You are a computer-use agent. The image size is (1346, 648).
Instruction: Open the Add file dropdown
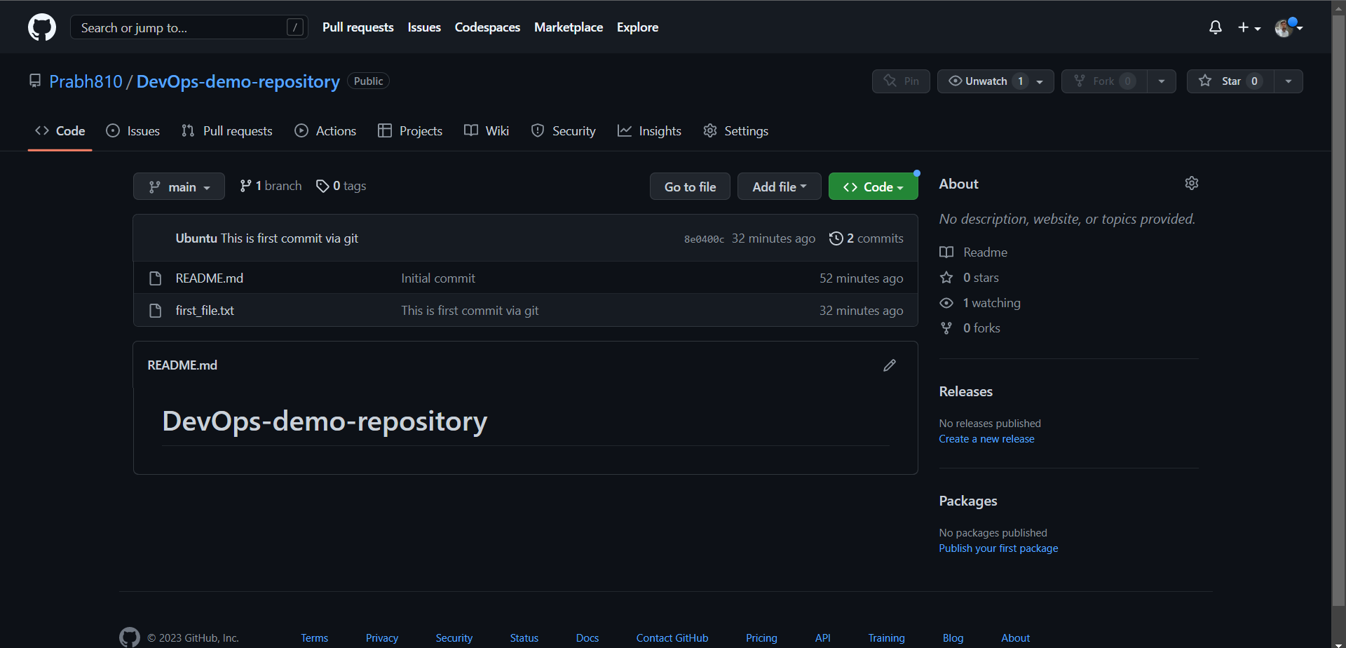[779, 187]
